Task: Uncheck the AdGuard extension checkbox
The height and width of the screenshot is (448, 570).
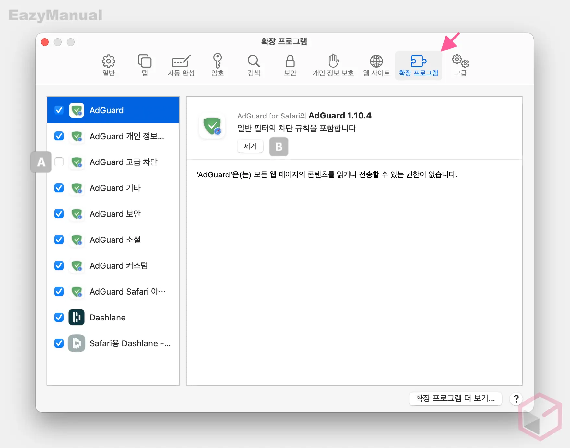Action: (x=59, y=110)
